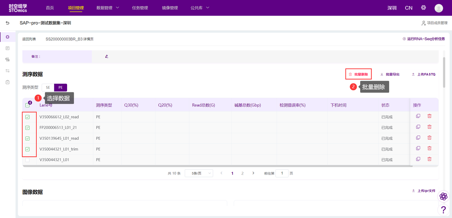Open settings gear icon in top bar
The image size is (452, 218).
coord(423,8)
